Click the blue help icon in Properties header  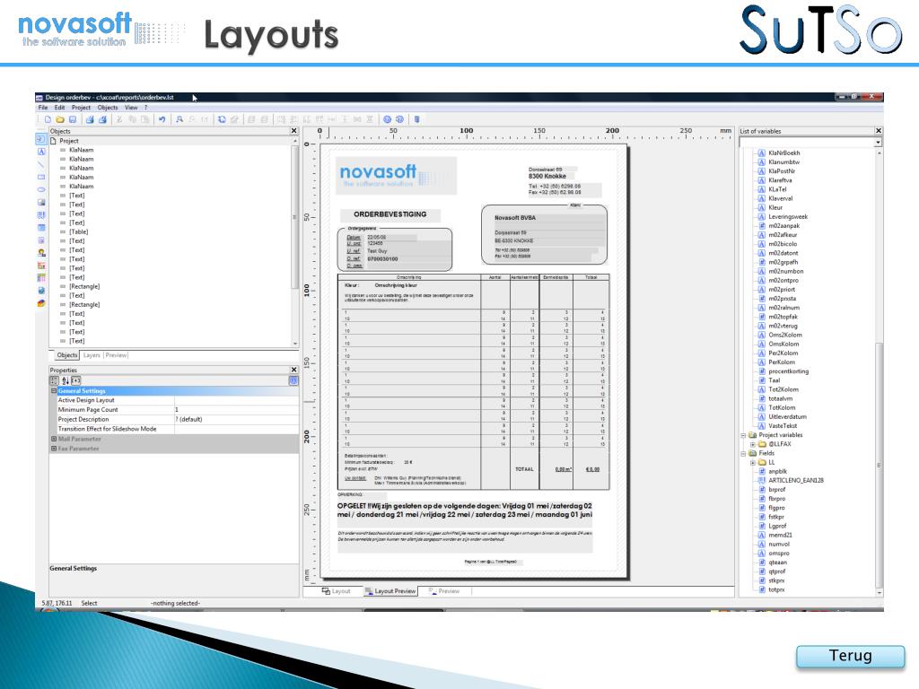click(x=293, y=380)
